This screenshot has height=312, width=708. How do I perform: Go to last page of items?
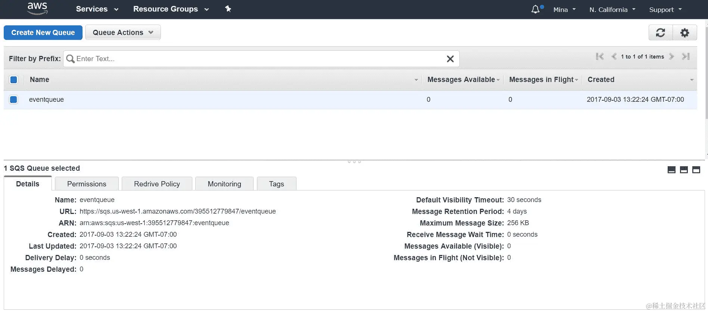coord(686,57)
